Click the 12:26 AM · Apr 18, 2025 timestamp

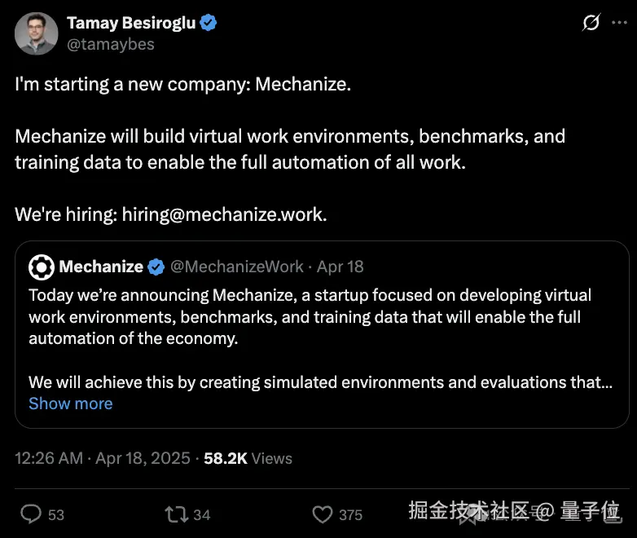[x=102, y=458]
